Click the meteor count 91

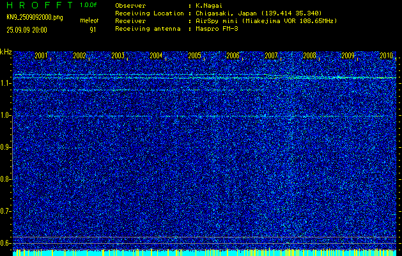93,30
